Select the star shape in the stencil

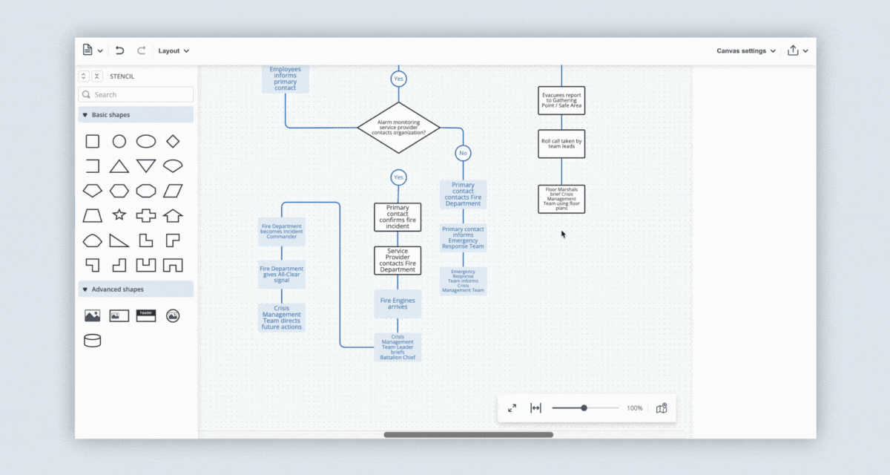click(x=118, y=215)
